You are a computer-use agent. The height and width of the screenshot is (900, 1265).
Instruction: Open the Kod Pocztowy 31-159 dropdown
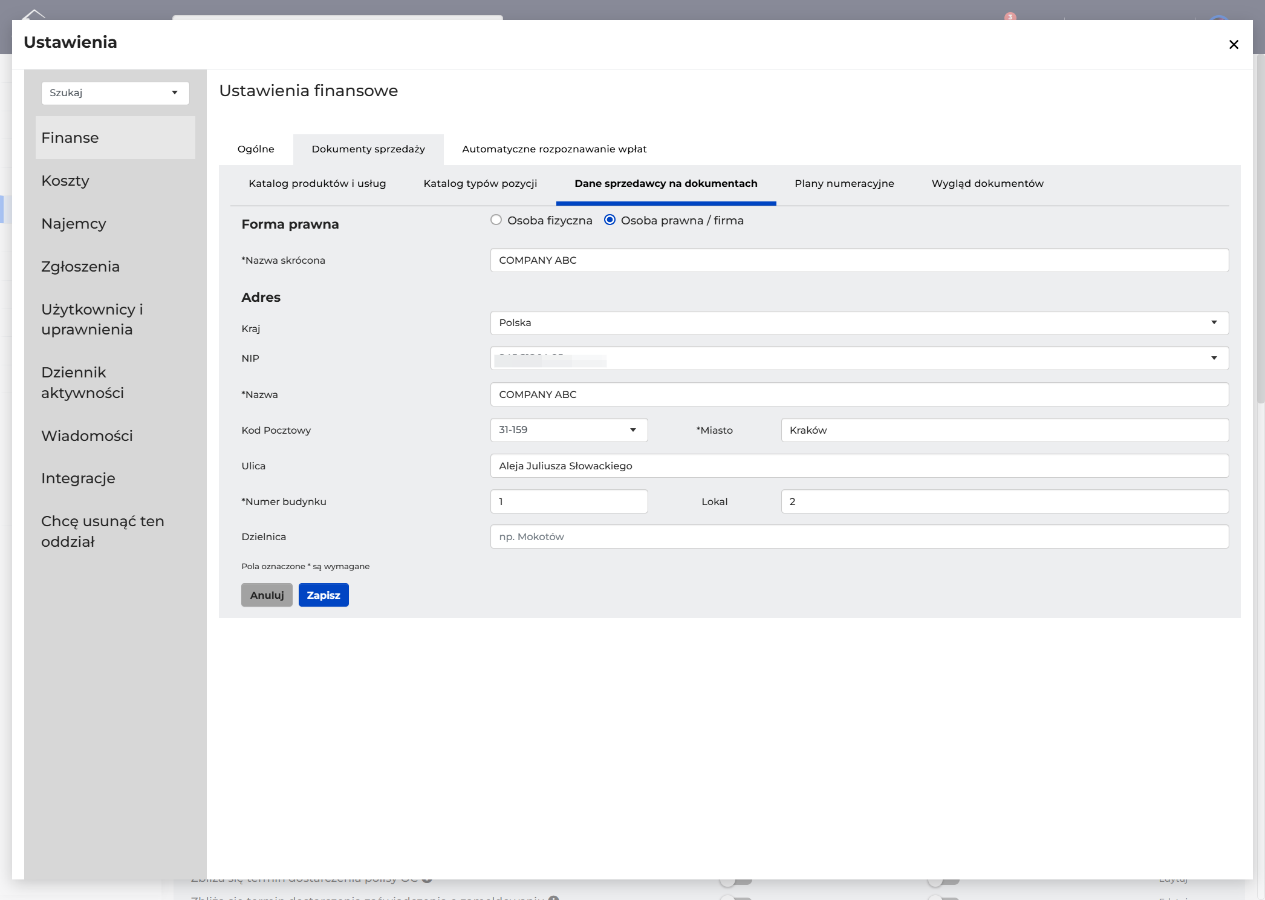[569, 429]
